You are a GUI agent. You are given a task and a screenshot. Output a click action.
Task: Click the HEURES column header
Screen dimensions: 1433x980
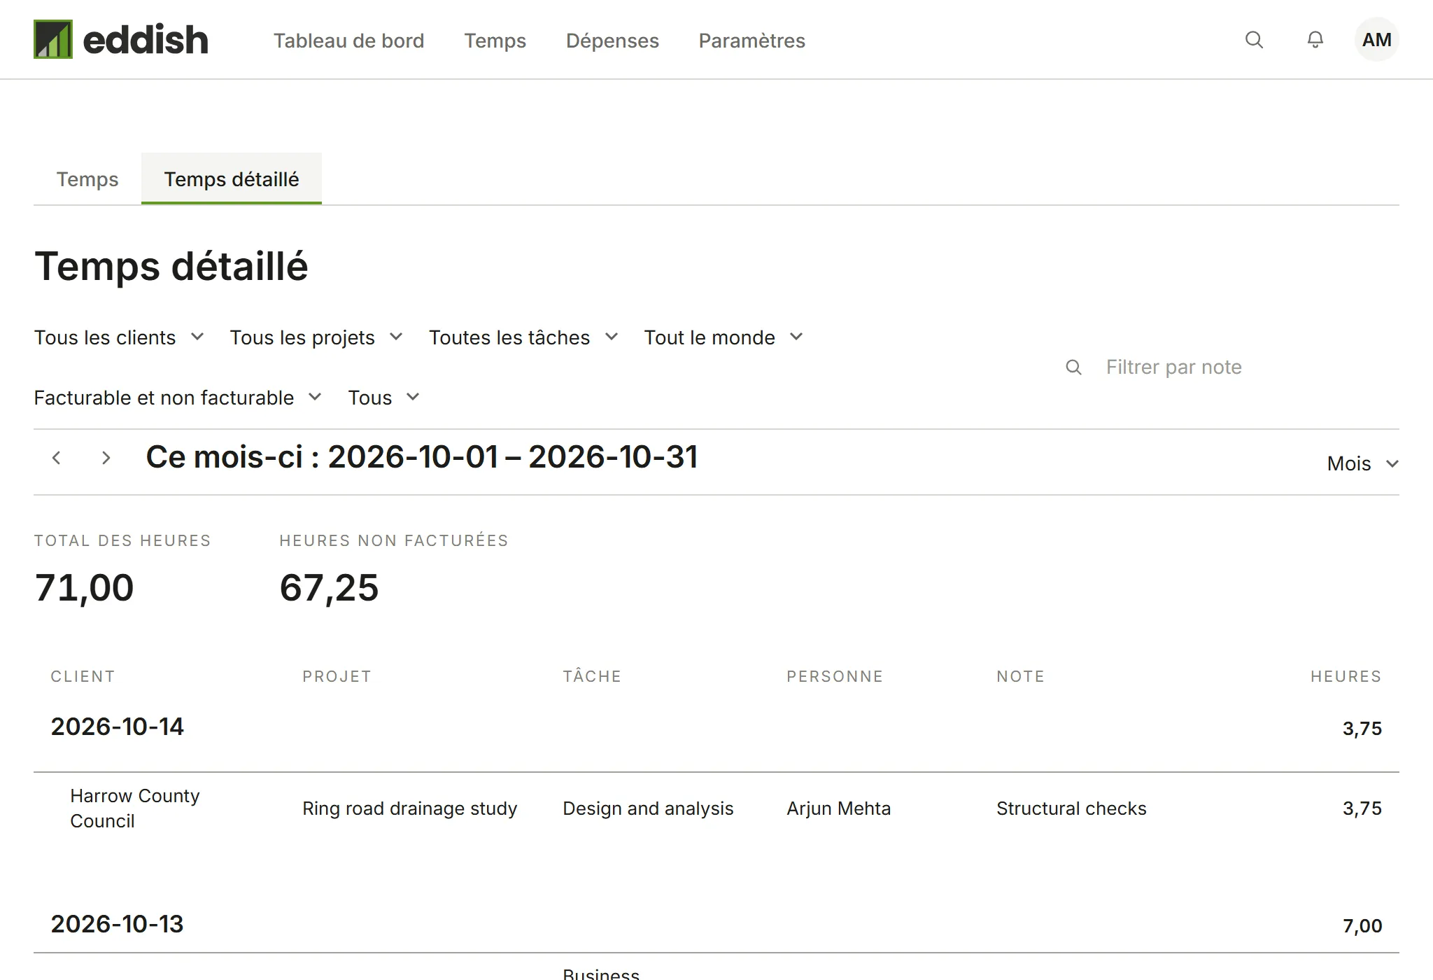(x=1346, y=676)
